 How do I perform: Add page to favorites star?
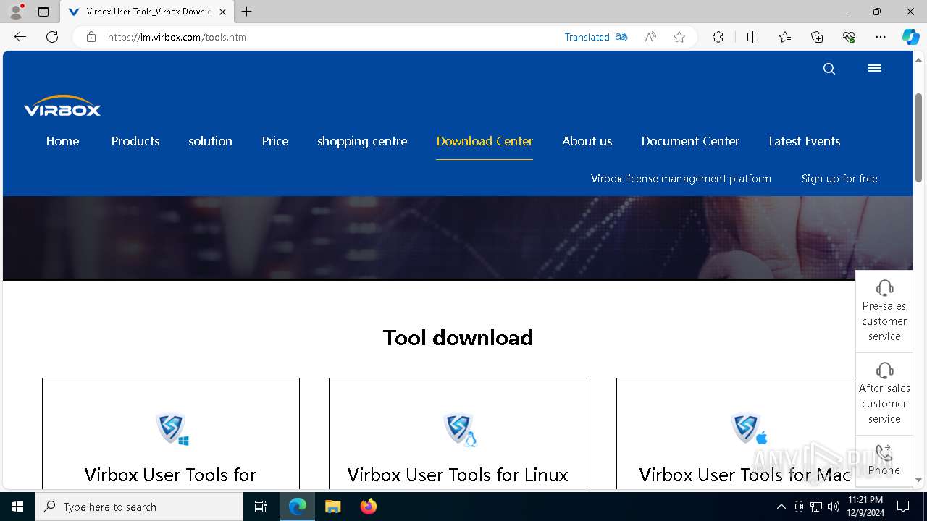click(679, 37)
